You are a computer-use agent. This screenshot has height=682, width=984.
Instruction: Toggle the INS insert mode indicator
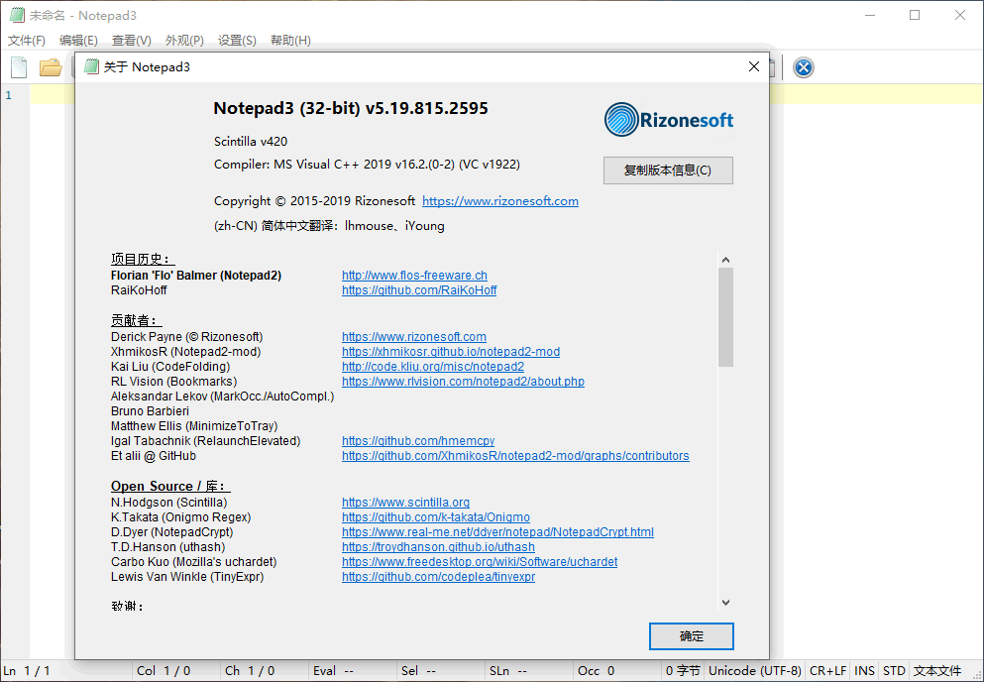(864, 671)
